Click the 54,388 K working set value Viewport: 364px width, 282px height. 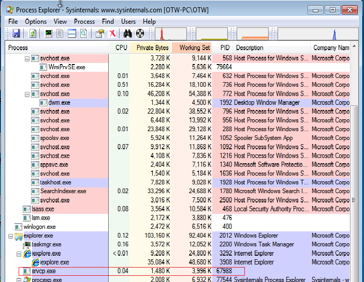(200, 94)
